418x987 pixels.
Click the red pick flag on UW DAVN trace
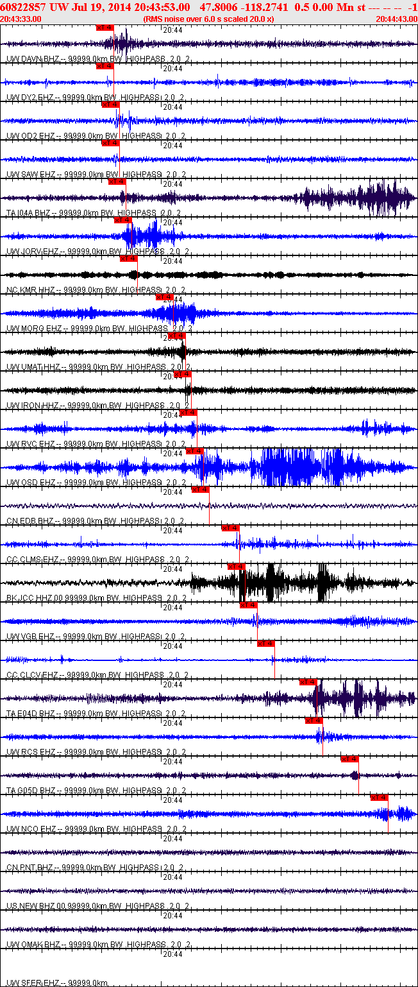pyautogui.click(x=104, y=28)
